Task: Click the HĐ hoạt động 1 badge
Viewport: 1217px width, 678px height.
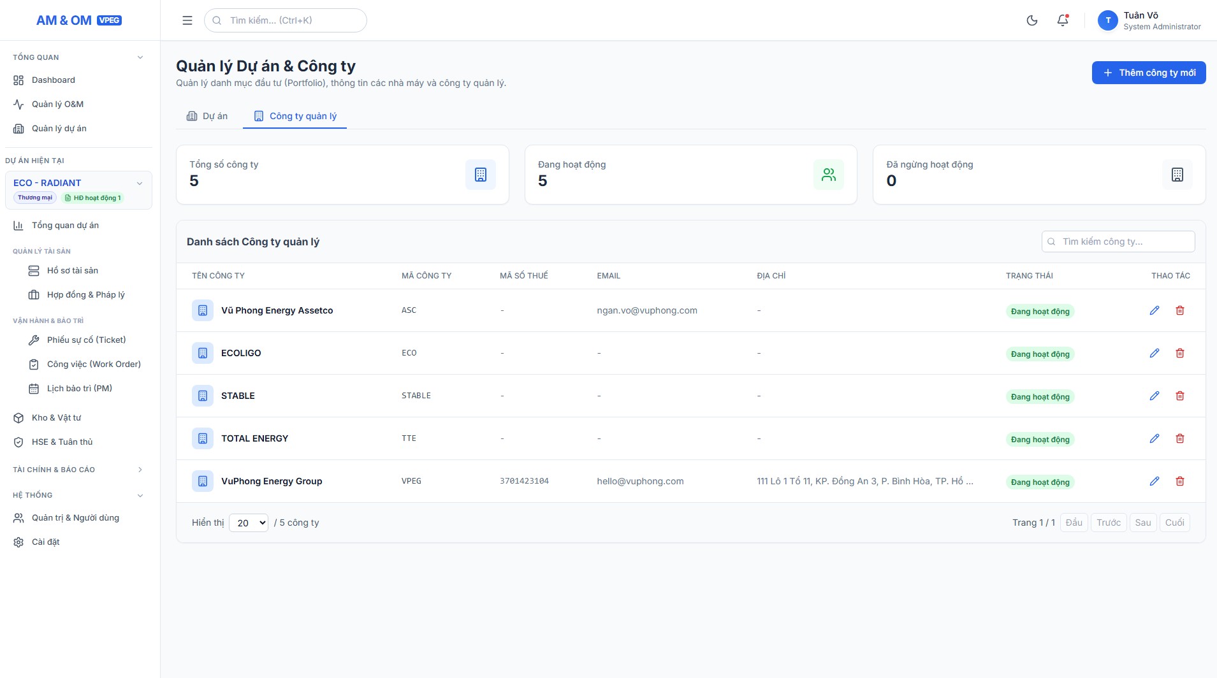Action: [x=92, y=198]
